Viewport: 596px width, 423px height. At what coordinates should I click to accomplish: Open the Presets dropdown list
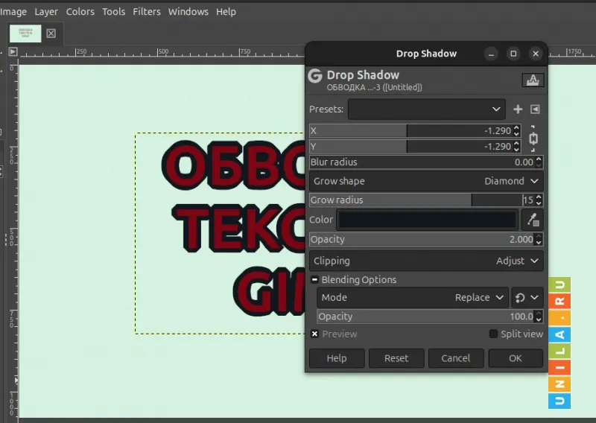(x=426, y=109)
